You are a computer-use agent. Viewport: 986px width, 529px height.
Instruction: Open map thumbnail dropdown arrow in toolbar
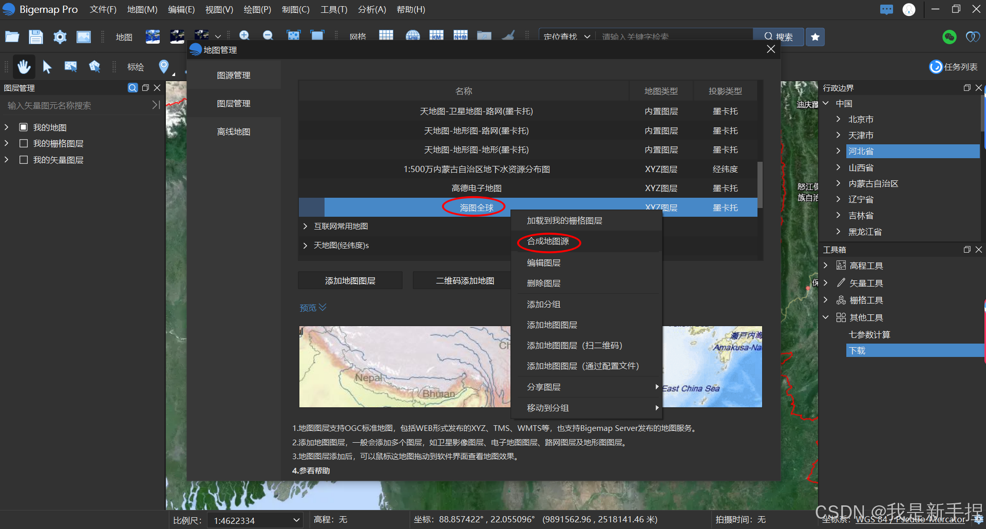(x=218, y=36)
